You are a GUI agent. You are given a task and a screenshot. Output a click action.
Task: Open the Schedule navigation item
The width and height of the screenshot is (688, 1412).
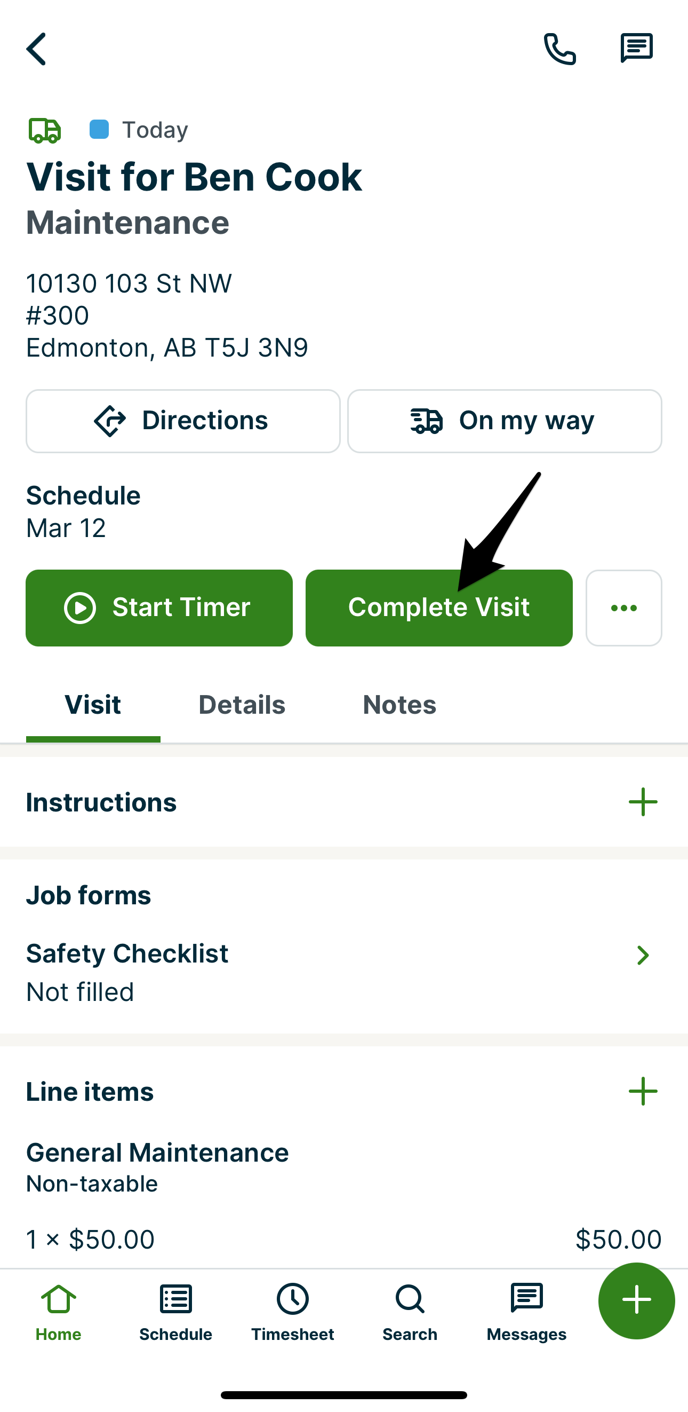[175, 1311]
